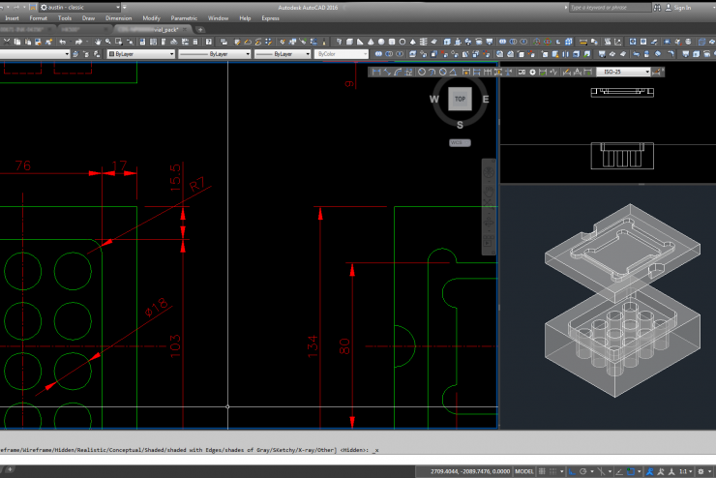Click the South compass direction on ViewCube
Screen dimensions: 716x478
[460, 124]
